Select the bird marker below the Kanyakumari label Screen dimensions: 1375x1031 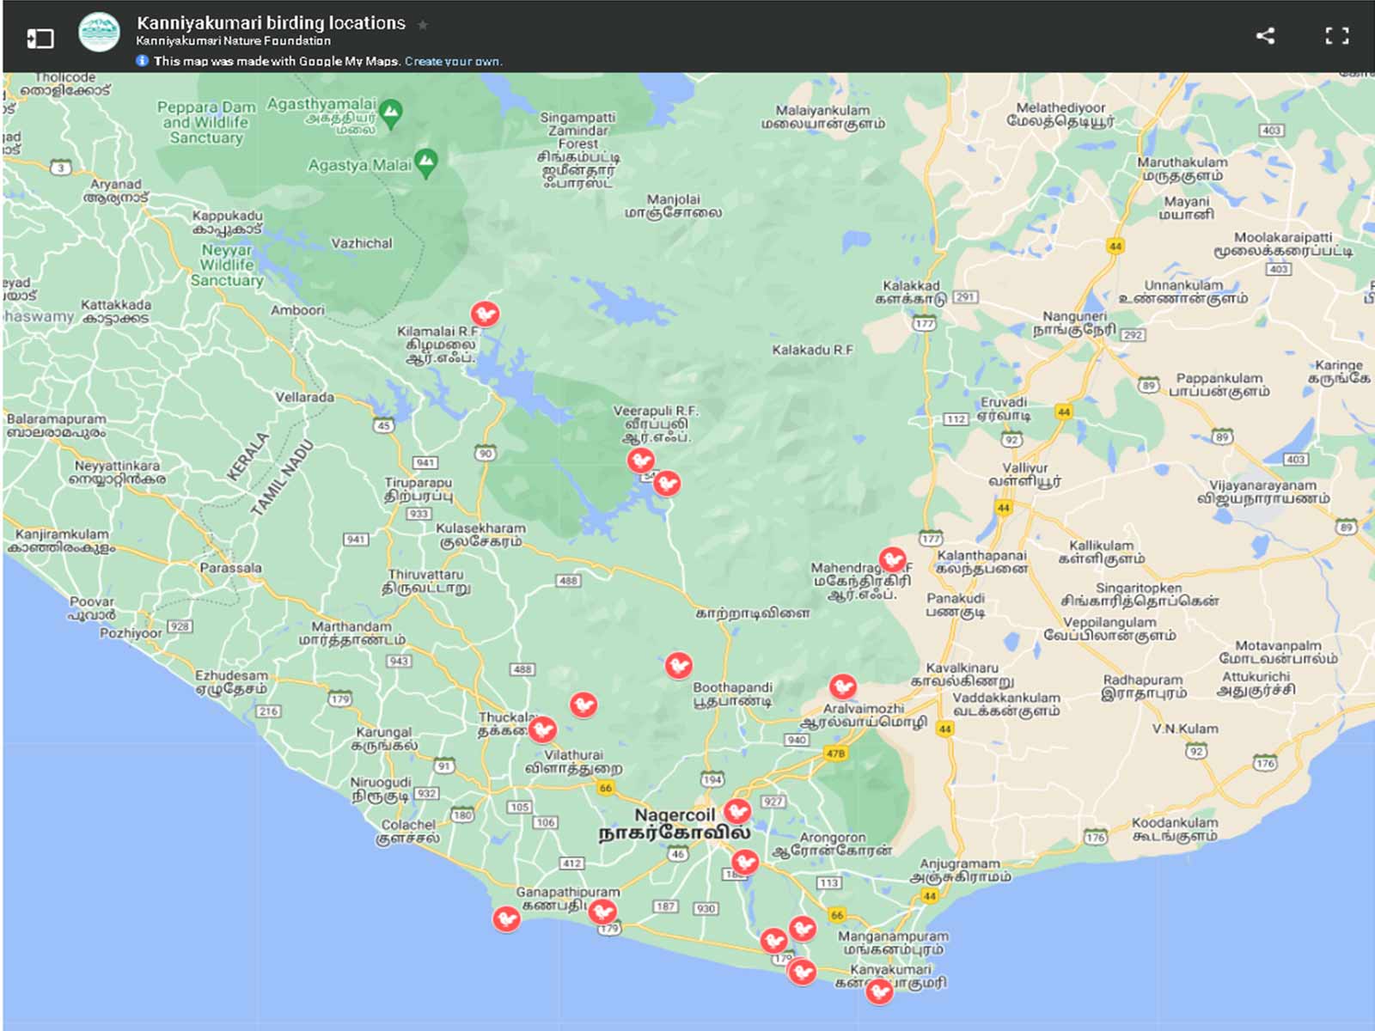tap(879, 991)
